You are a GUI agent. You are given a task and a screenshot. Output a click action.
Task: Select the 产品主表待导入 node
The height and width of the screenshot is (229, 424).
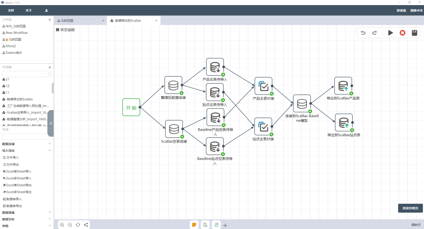pyautogui.click(x=215, y=67)
